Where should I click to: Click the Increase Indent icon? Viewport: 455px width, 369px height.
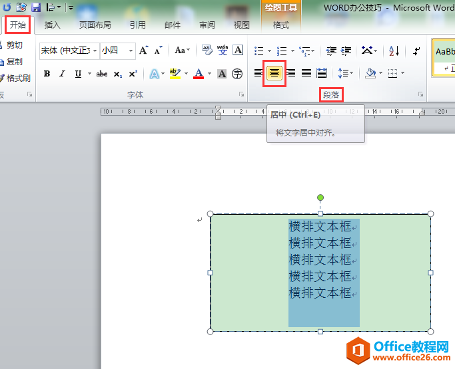pos(346,51)
